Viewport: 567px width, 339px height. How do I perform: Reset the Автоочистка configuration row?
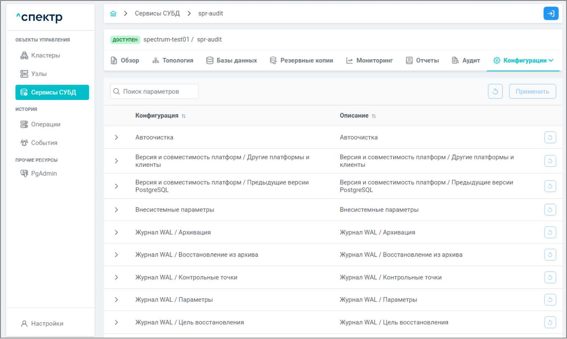point(550,137)
